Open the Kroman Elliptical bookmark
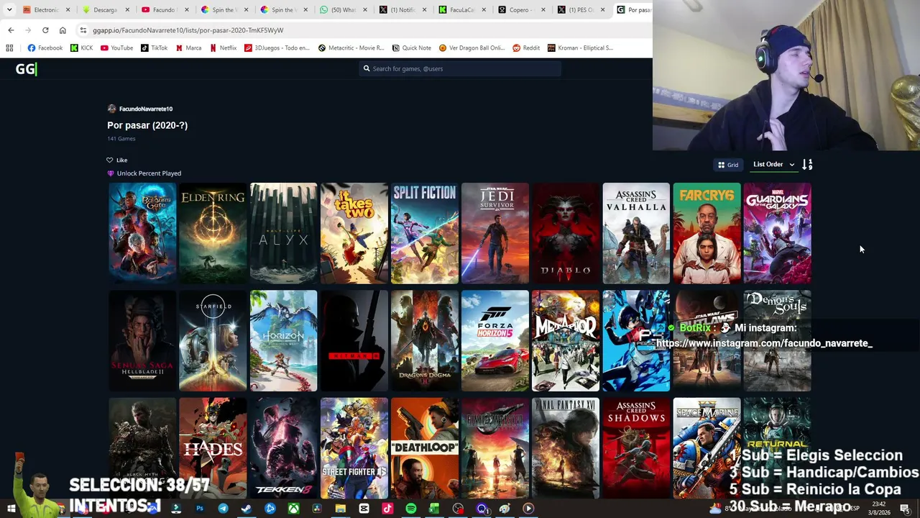Screen dimensions: 920x518 coord(580,48)
